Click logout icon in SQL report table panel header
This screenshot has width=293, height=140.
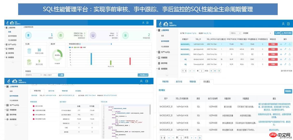point(289,24)
